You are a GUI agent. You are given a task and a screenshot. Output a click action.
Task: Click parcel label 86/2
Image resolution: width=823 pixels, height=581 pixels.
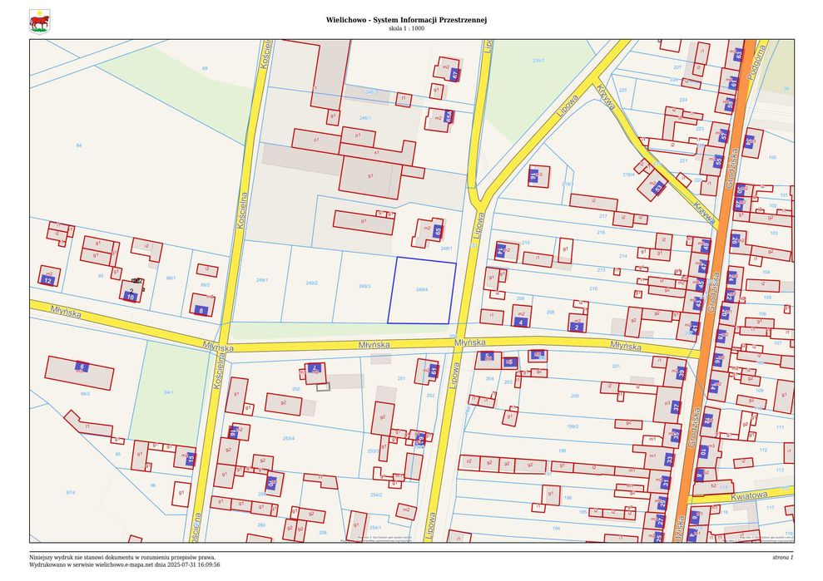pos(206,285)
